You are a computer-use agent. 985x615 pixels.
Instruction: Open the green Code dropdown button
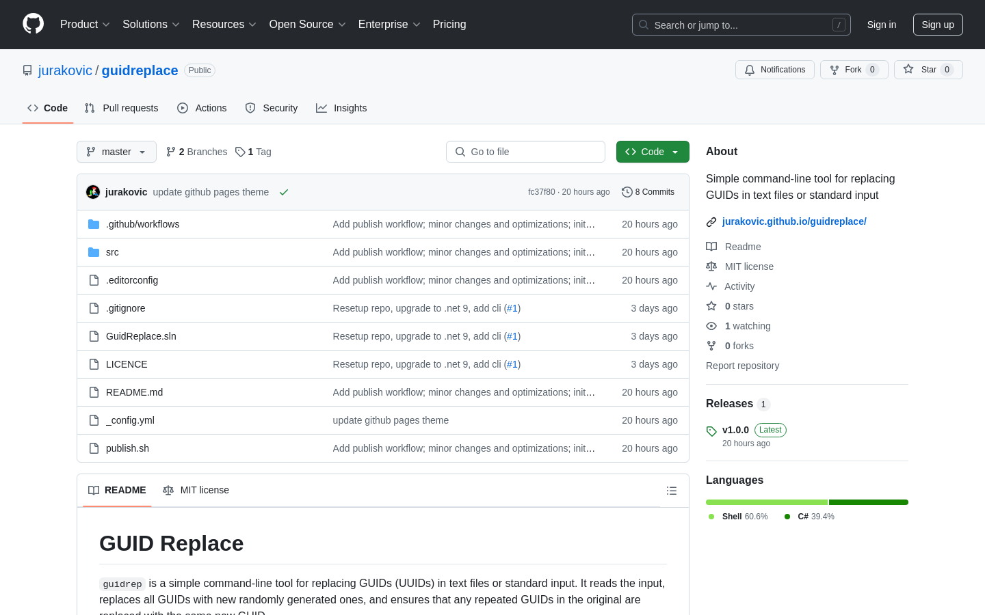(653, 152)
